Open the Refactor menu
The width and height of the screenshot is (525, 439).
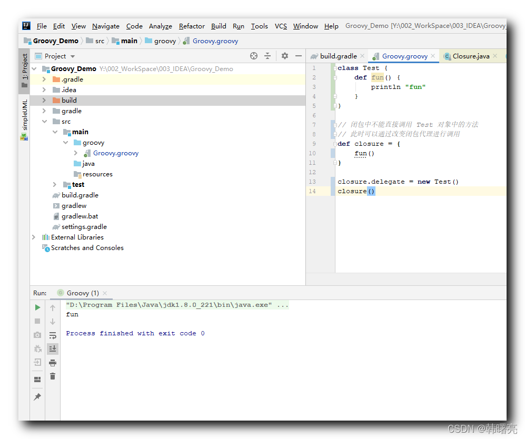tap(192, 26)
